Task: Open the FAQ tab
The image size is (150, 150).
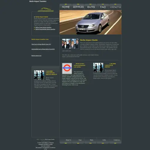Action: [x=103, y=7]
